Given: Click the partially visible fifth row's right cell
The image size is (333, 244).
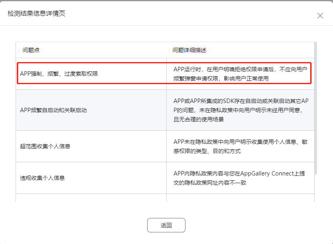Looking at the screenshot, I should tap(240, 198).
